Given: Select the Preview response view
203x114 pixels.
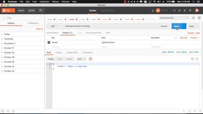Looking at the screenshot, I should (69, 59).
